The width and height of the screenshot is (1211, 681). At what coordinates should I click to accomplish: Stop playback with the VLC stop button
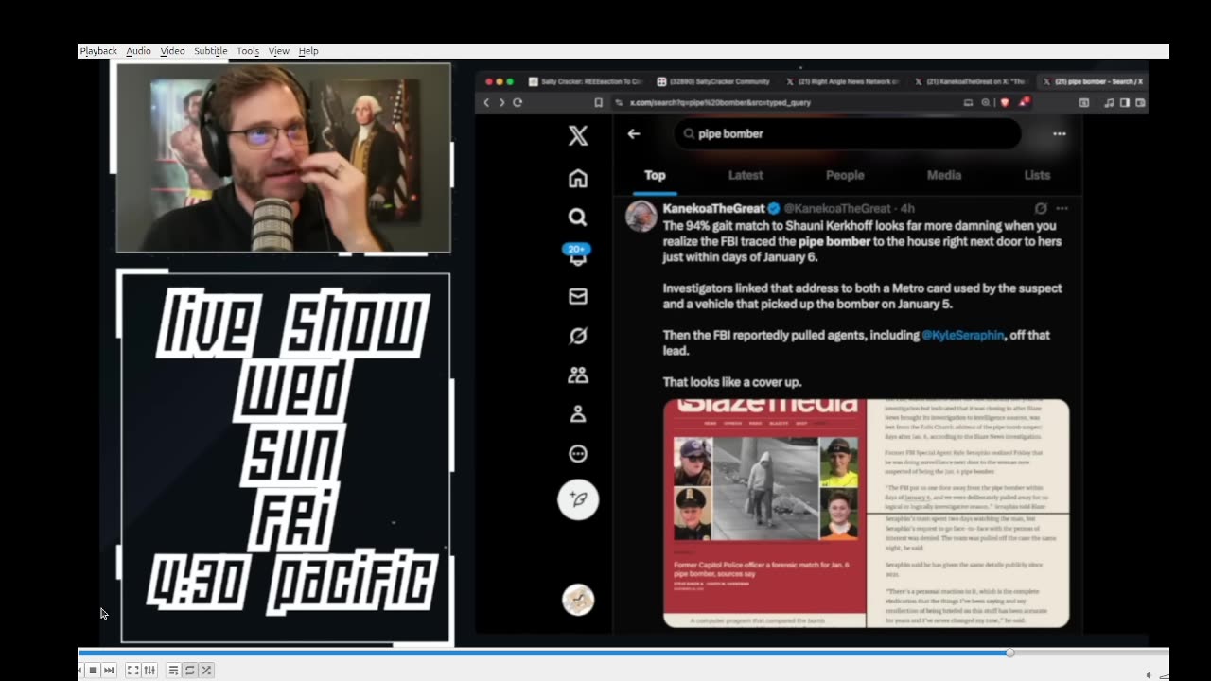(x=93, y=670)
